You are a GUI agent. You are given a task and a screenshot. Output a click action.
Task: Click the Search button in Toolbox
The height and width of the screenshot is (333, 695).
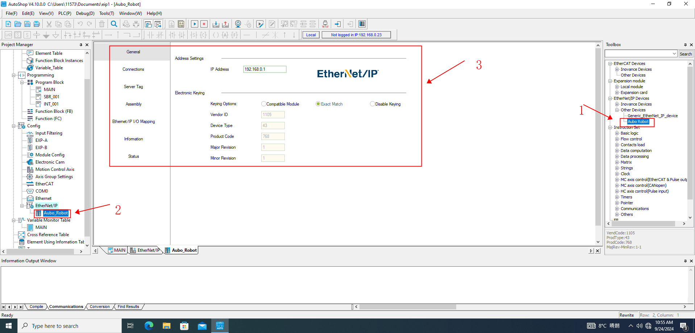coord(686,54)
